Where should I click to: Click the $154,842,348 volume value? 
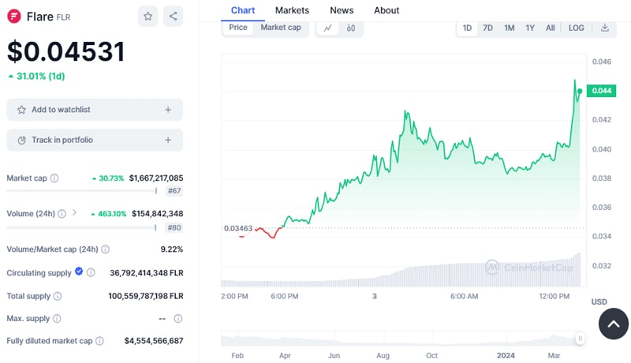point(157,214)
